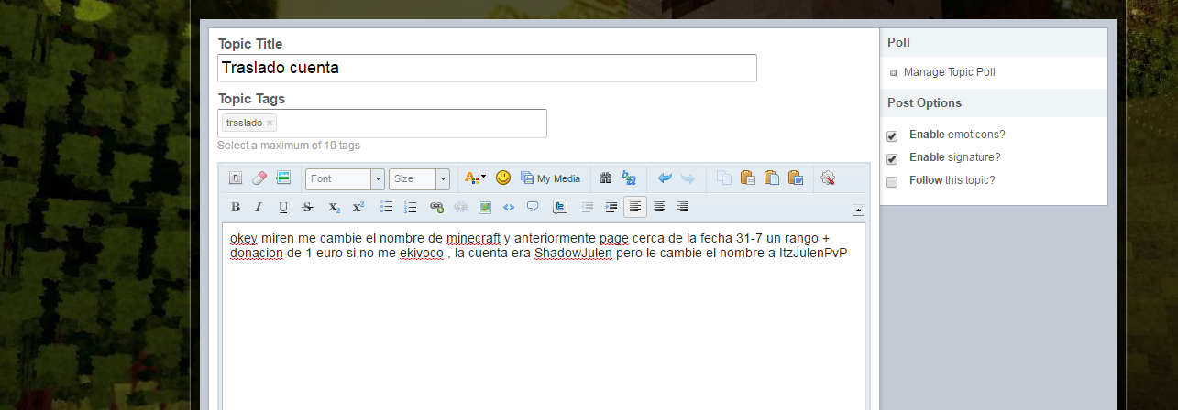
Task: Select Align Right
Action: pos(683,207)
